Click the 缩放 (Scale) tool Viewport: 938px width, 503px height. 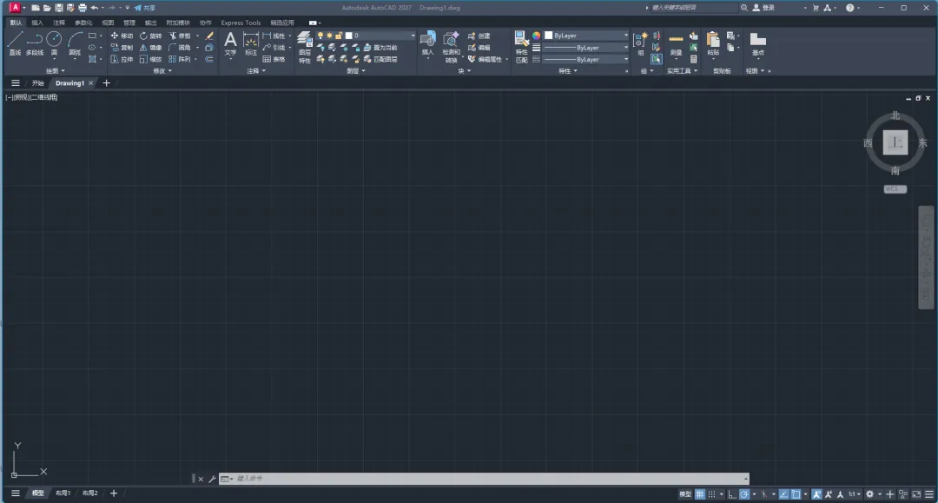point(150,59)
